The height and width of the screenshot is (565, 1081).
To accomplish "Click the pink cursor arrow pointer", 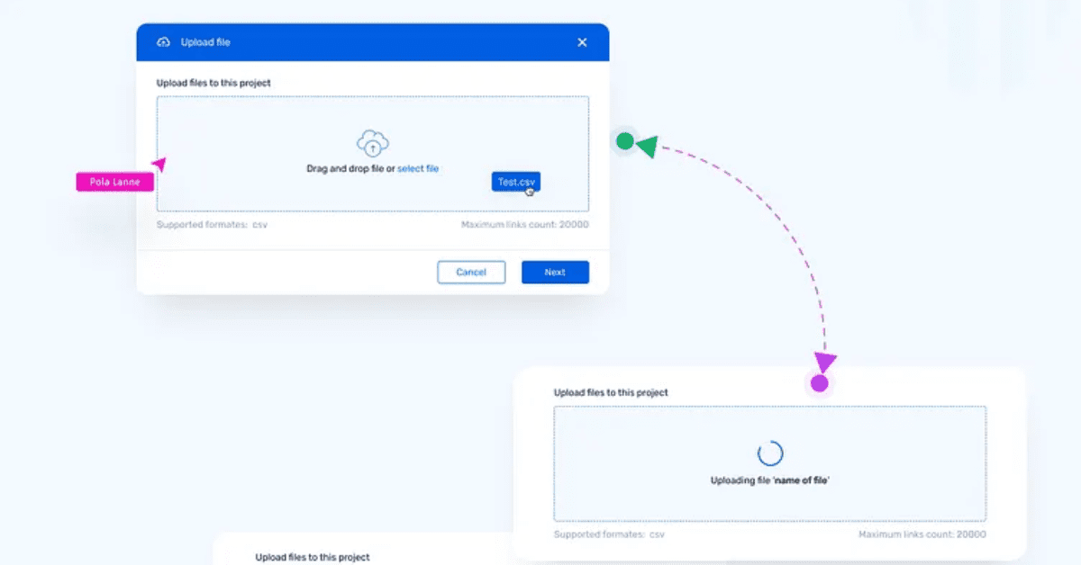I will coord(159,165).
